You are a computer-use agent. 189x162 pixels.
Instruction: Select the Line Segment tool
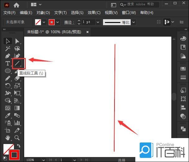(17, 63)
